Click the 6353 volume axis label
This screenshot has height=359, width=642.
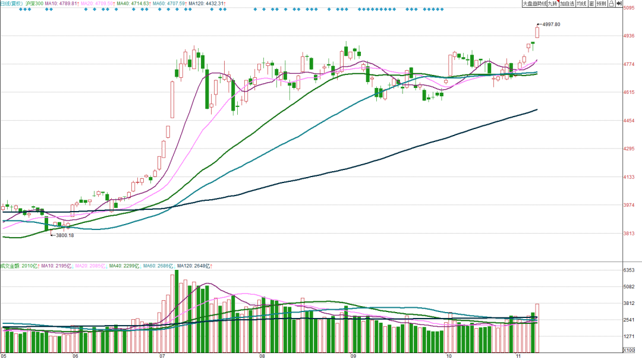[x=629, y=270]
